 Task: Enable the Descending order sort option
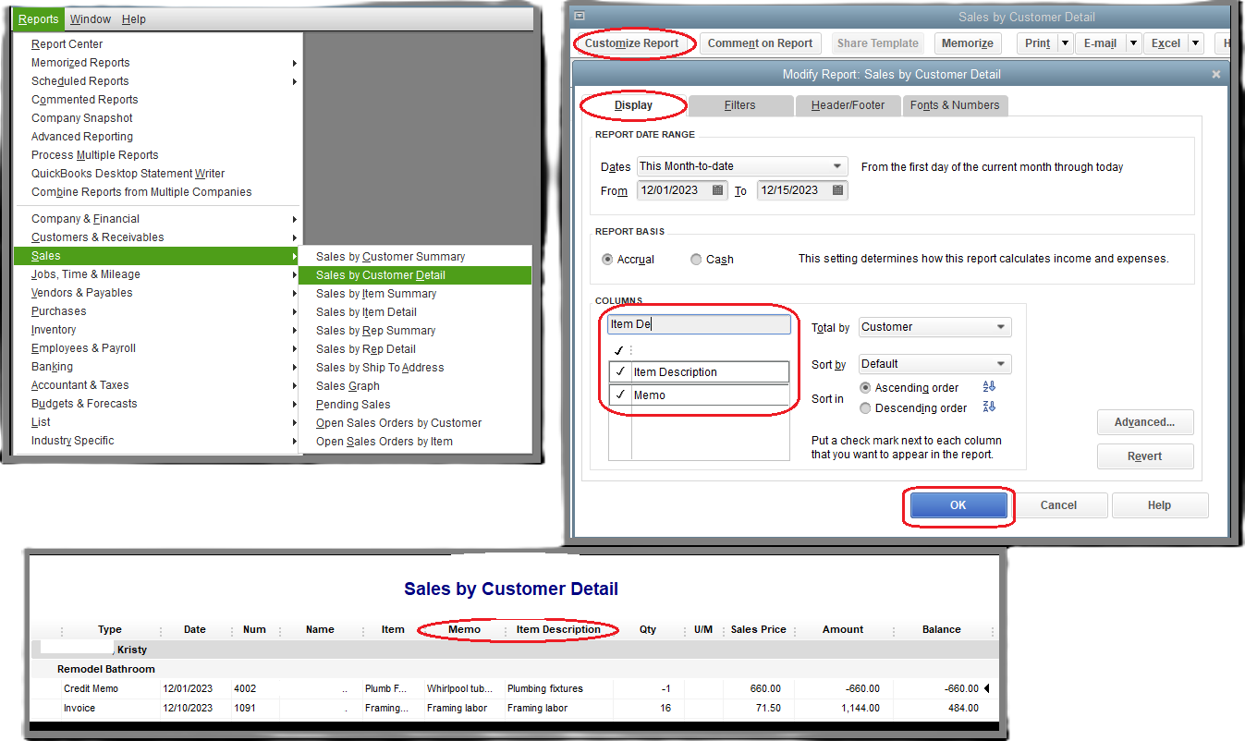[865, 407]
